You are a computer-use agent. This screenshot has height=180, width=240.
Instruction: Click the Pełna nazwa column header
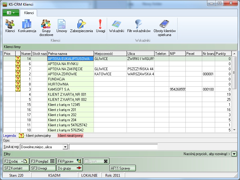tap(70, 53)
